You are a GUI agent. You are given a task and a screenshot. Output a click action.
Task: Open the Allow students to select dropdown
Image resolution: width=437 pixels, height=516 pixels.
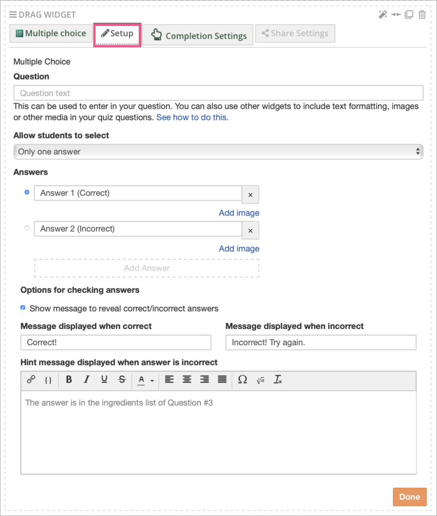coord(218,151)
